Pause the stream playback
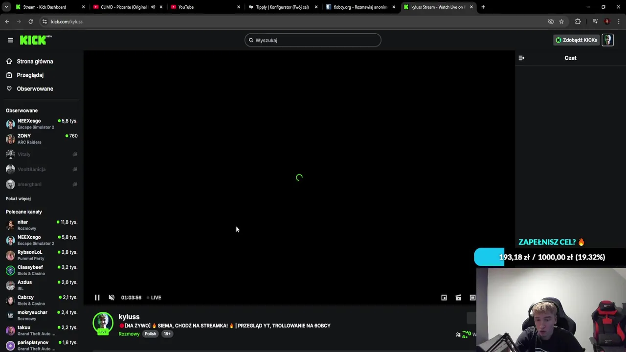 pos(97,297)
